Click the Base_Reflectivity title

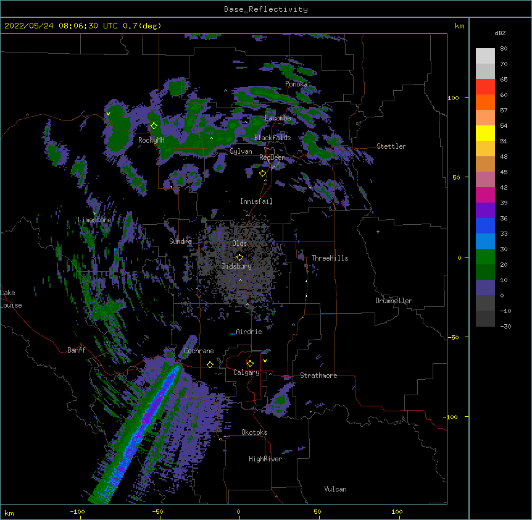266,9
